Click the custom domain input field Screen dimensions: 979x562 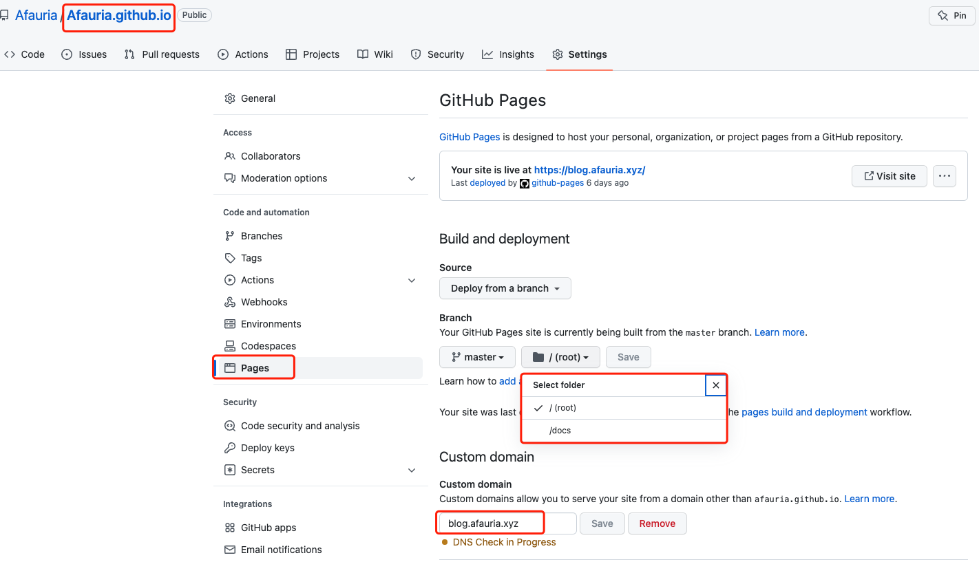507,523
